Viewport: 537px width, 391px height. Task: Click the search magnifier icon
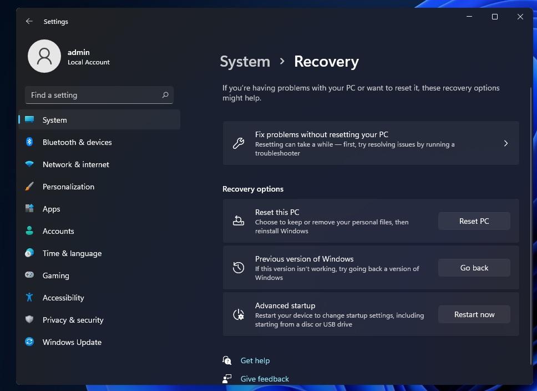pyautogui.click(x=165, y=95)
